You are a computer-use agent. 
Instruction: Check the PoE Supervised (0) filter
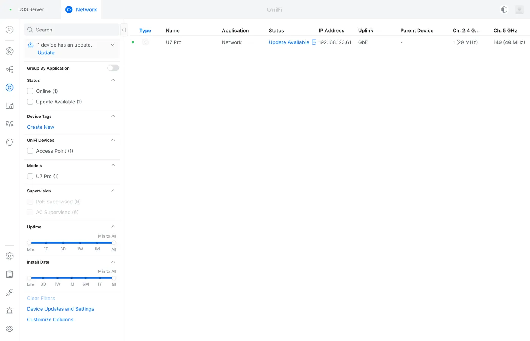point(30,202)
